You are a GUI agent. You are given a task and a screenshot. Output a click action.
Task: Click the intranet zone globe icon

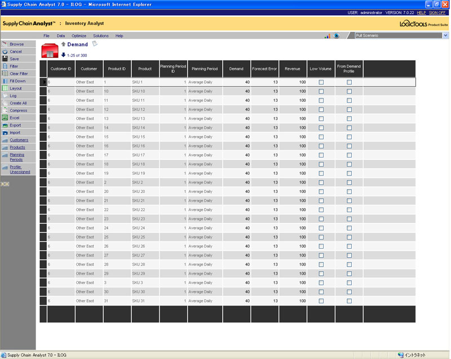click(400, 355)
